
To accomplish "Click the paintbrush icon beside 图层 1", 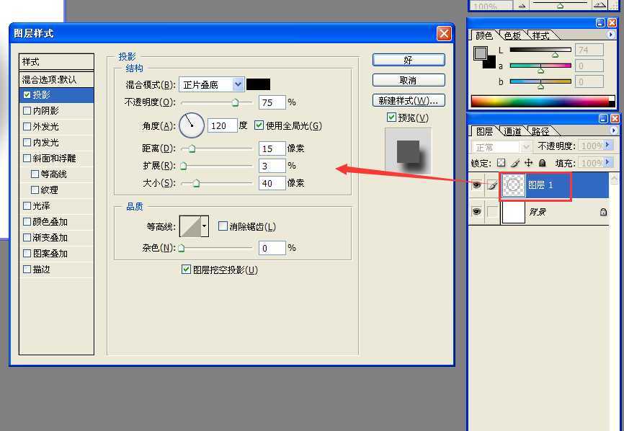I will tap(492, 186).
